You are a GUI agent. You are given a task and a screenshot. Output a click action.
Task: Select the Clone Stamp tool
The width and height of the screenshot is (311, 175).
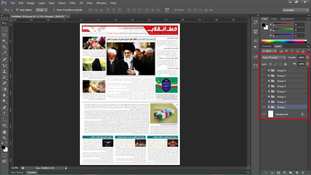4,72
